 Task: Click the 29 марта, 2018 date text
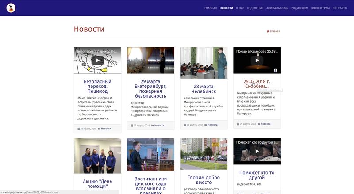tap(142, 126)
